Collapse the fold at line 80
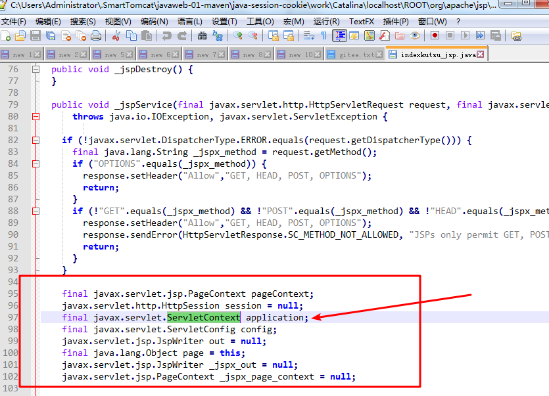The image size is (549, 396). [36, 116]
